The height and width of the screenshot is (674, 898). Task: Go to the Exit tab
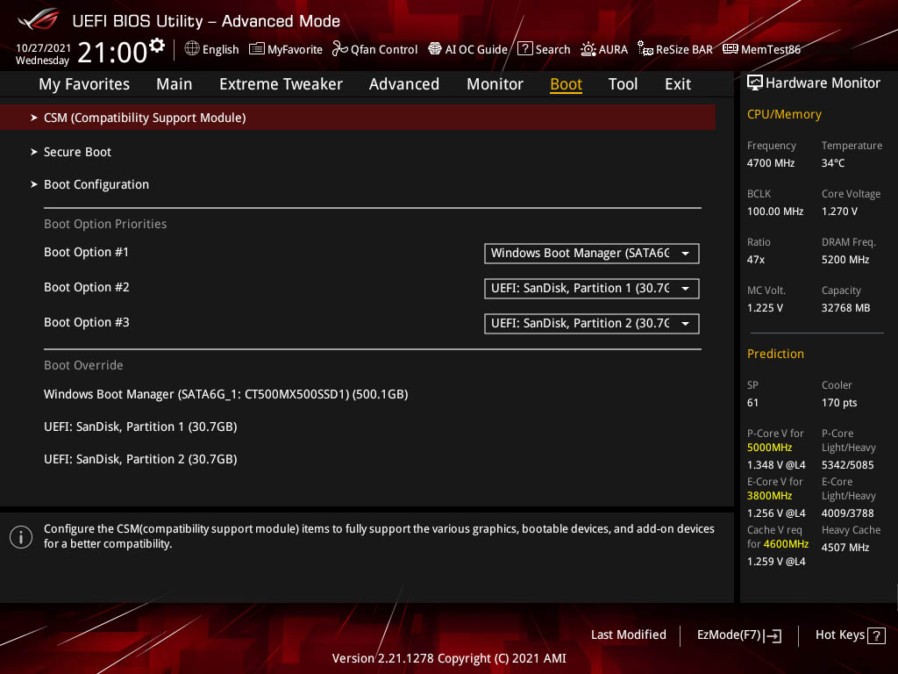point(678,84)
